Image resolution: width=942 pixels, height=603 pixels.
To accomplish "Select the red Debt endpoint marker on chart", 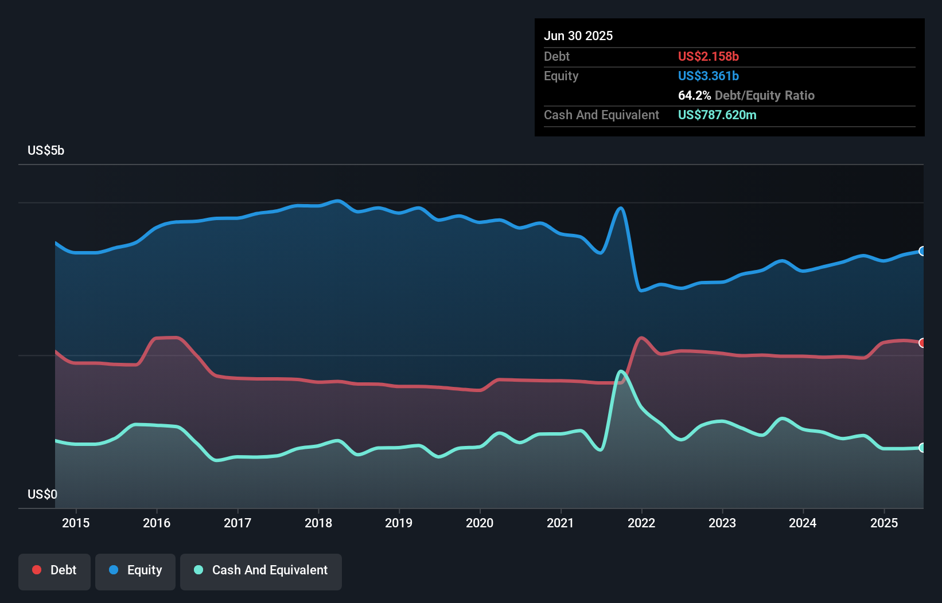I will click(921, 342).
